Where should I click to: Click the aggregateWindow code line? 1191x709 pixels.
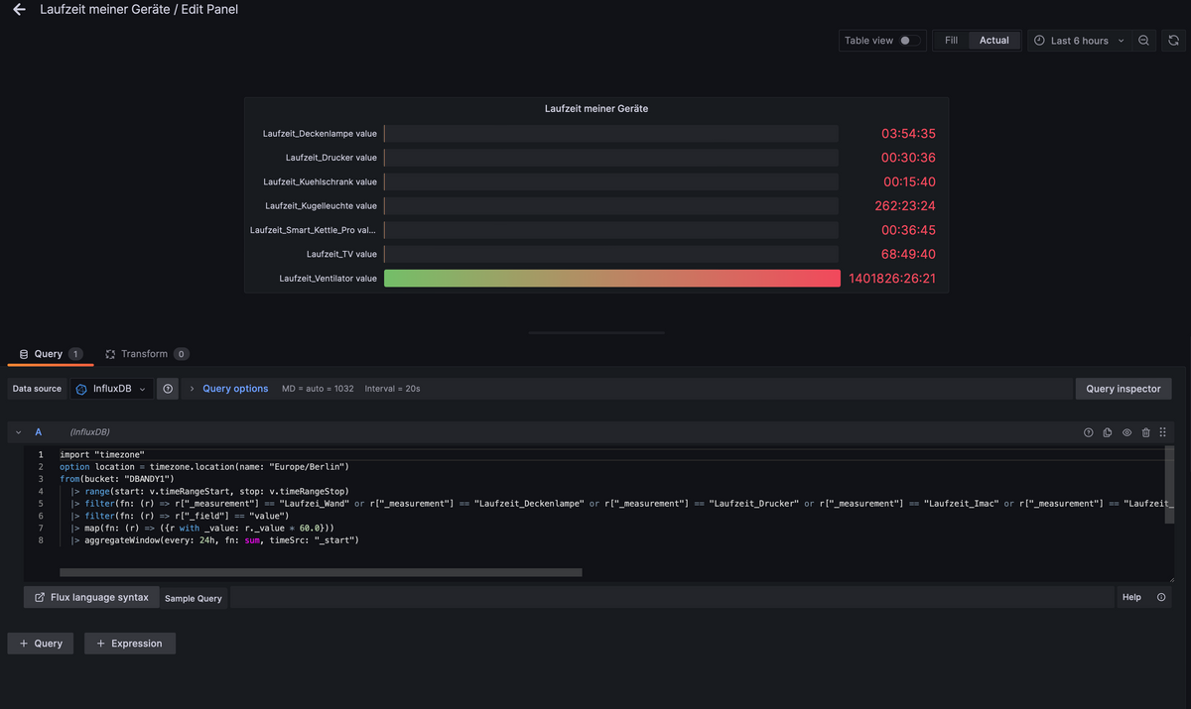214,540
